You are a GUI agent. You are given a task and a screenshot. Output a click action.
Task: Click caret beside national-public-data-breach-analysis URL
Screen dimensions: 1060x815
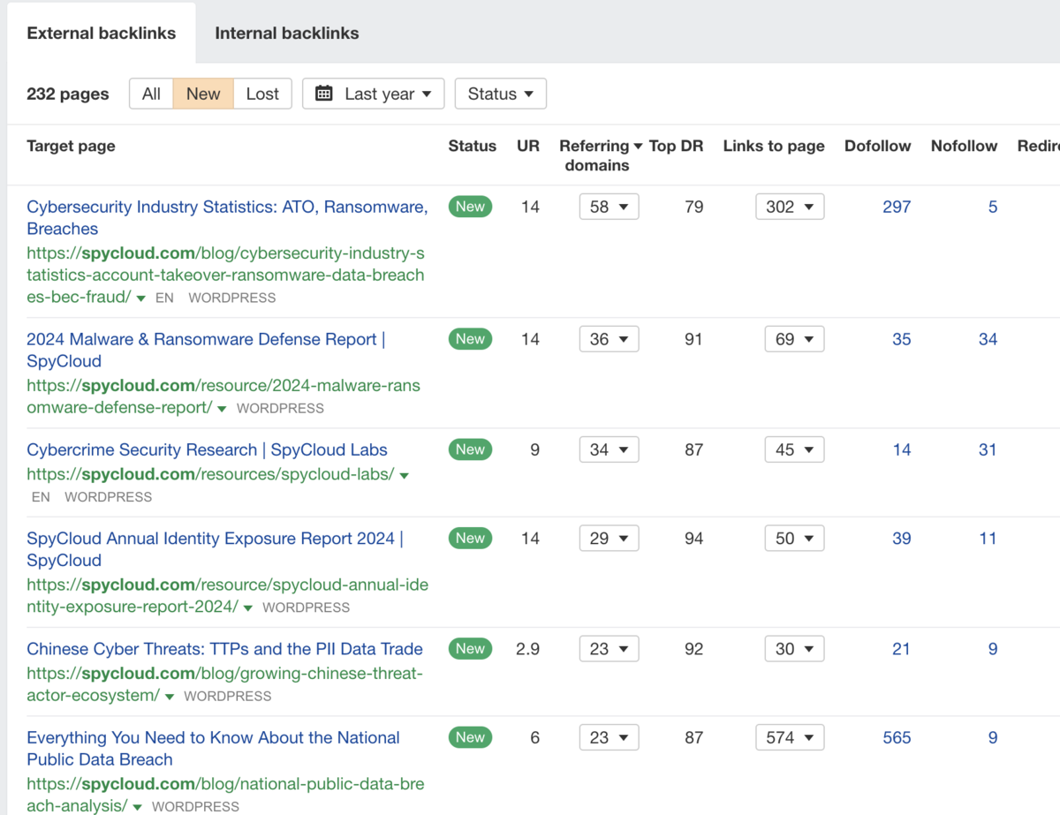tap(137, 807)
